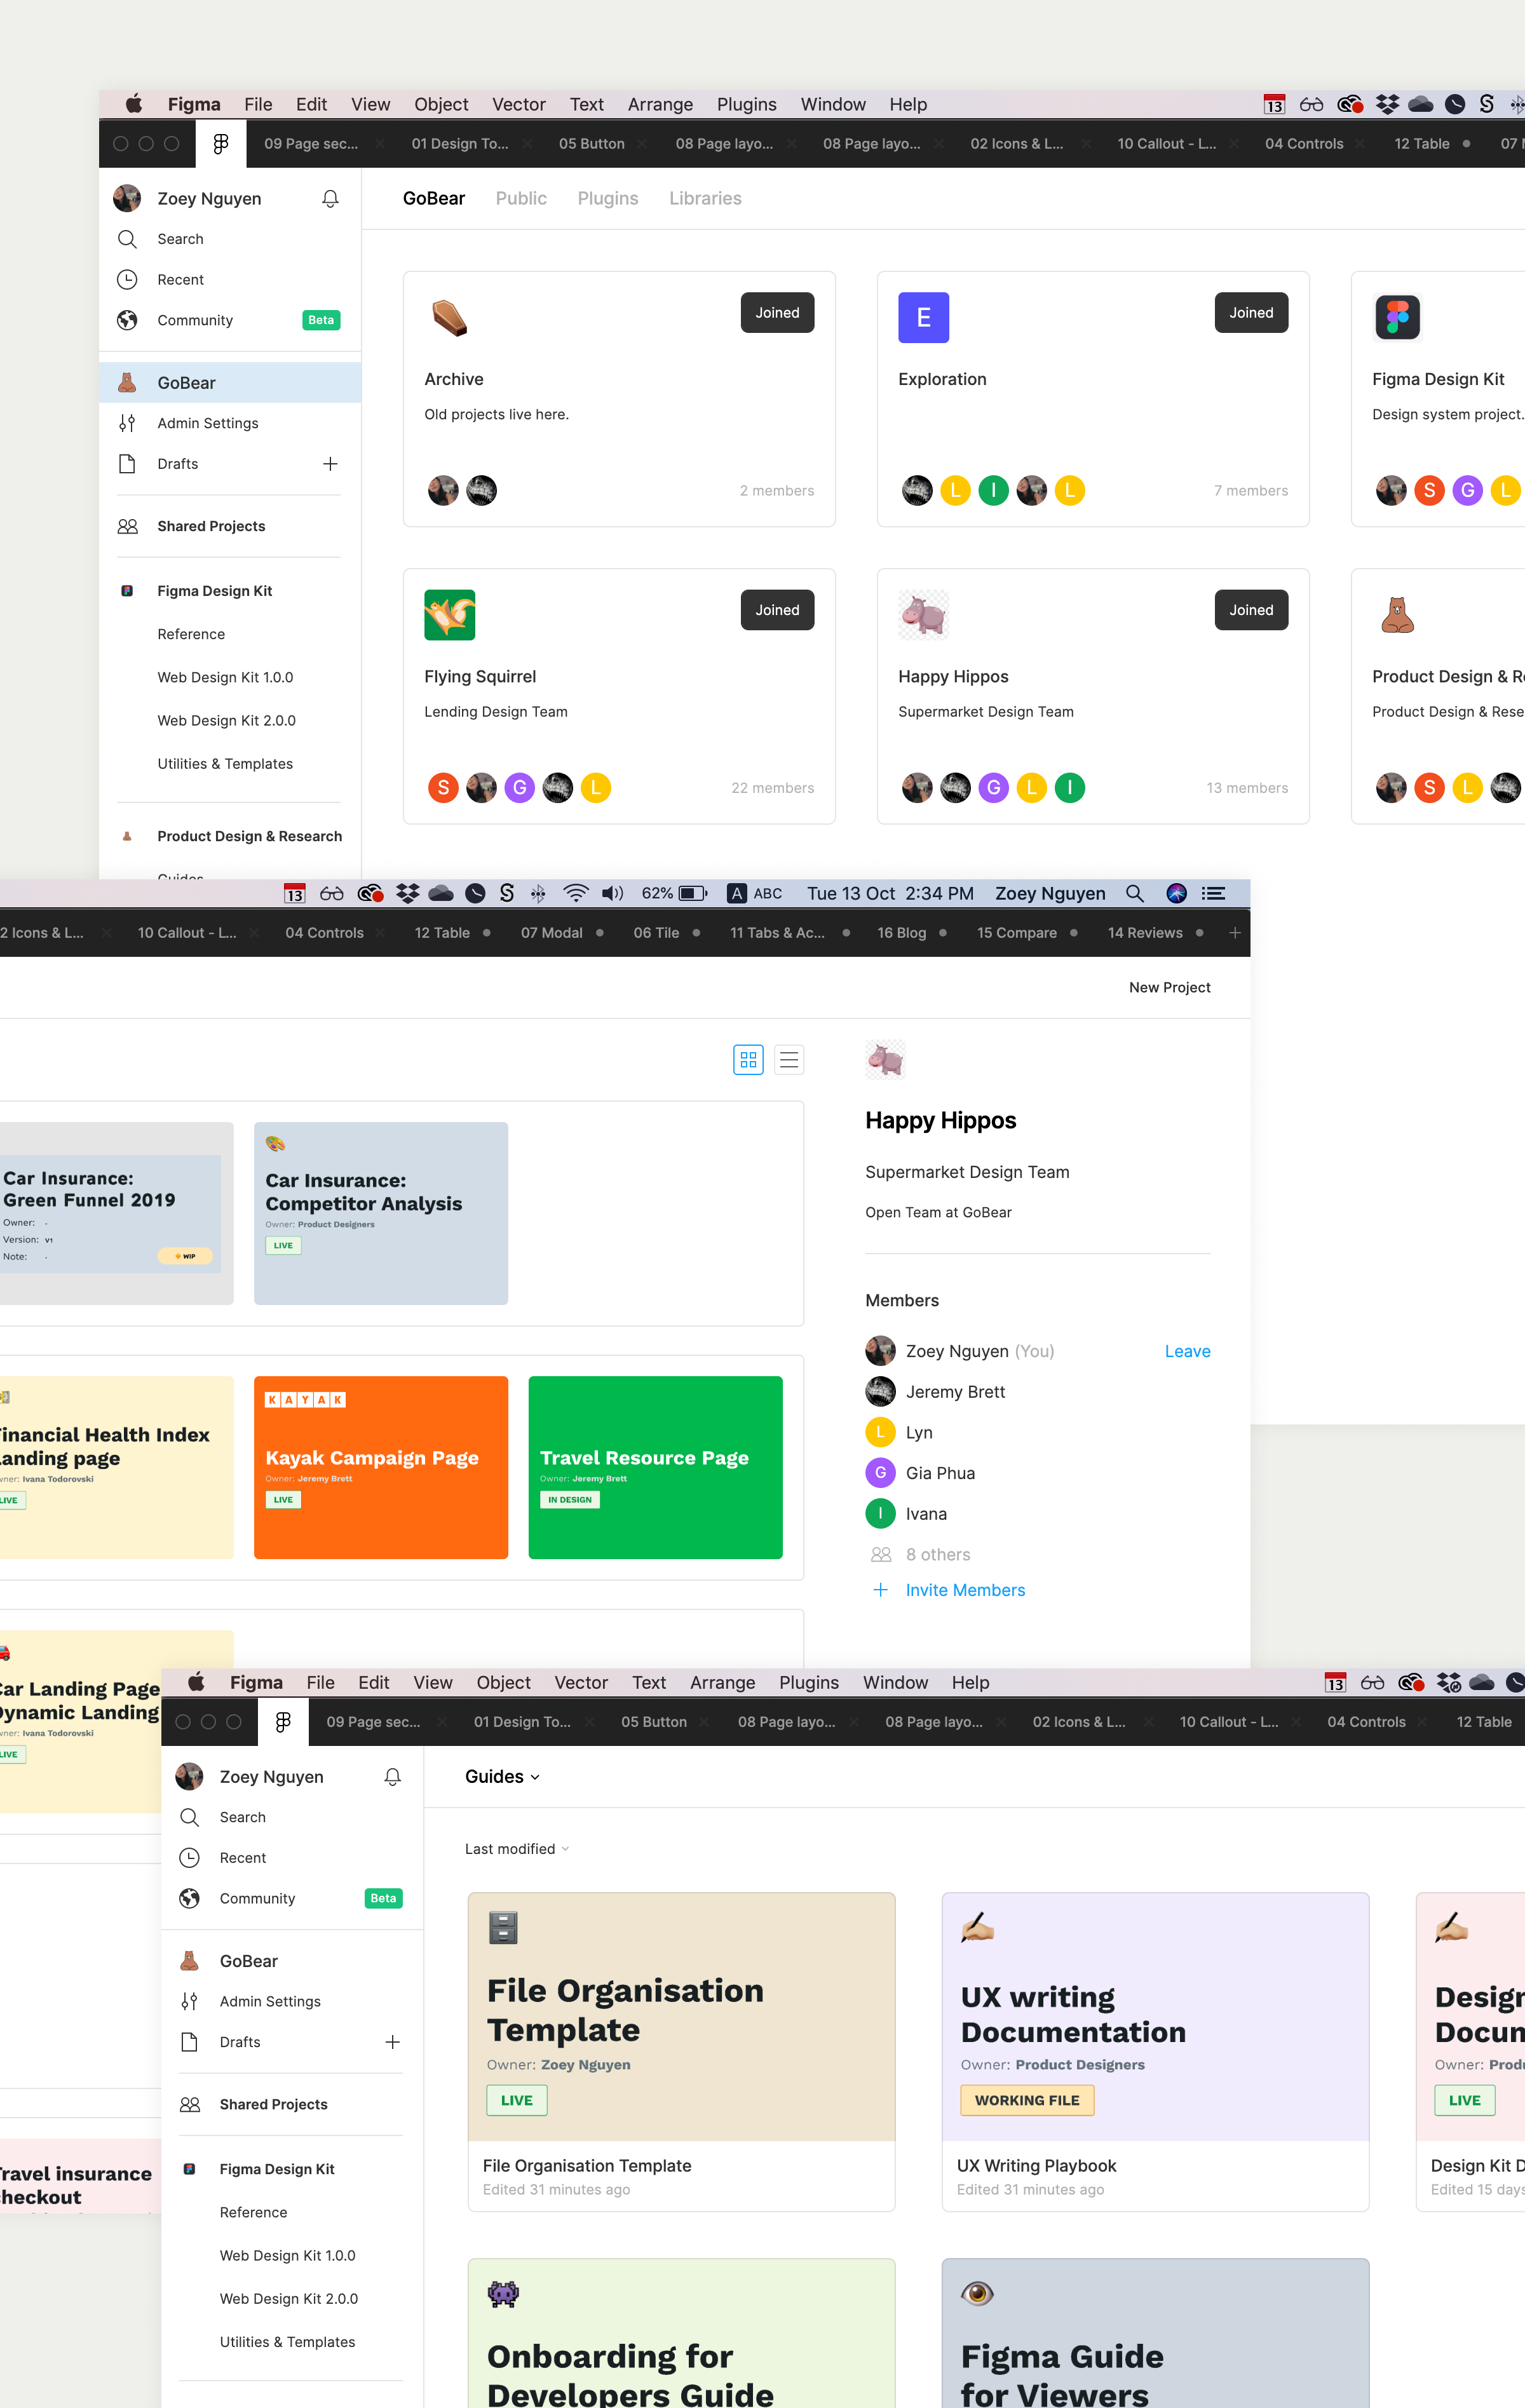Click Flying Squirrel team icon in top window

coord(449,615)
